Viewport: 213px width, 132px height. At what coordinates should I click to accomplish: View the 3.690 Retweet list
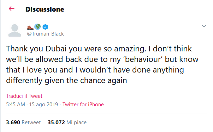23,122
